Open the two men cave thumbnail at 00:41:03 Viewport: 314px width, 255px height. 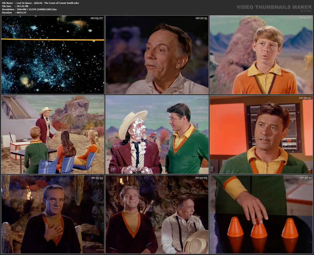point(157,214)
